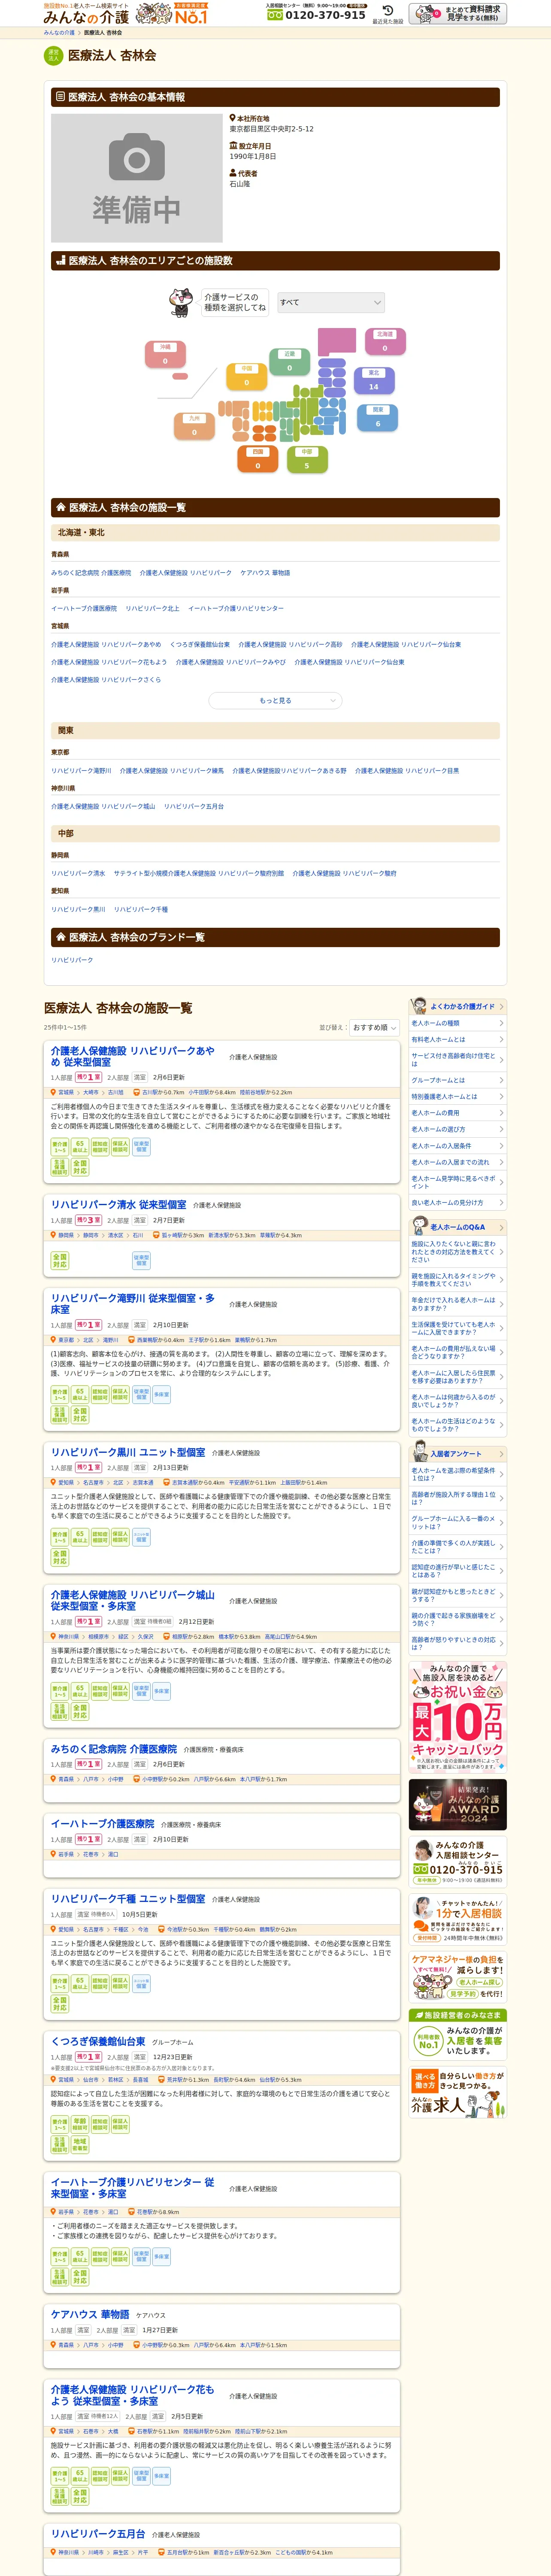The height and width of the screenshot is (2576, 551).
Task: Open くつろぎ保養館仙台東 listing title
Action: coord(98,2042)
